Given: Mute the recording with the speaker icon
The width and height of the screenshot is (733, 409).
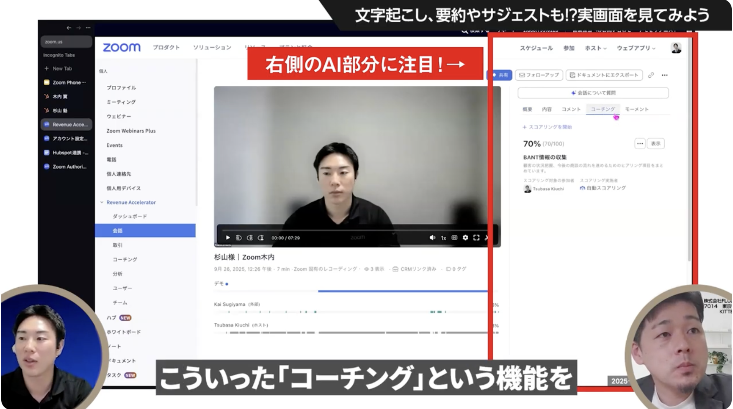Looking at the screenshot, I should [x=432, y=238].
